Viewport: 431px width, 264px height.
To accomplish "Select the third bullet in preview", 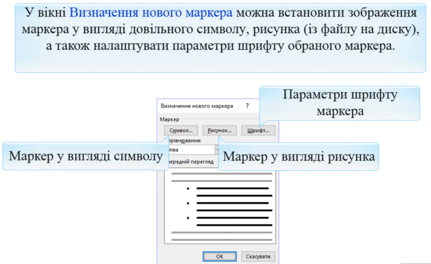I will click(188, 218).
